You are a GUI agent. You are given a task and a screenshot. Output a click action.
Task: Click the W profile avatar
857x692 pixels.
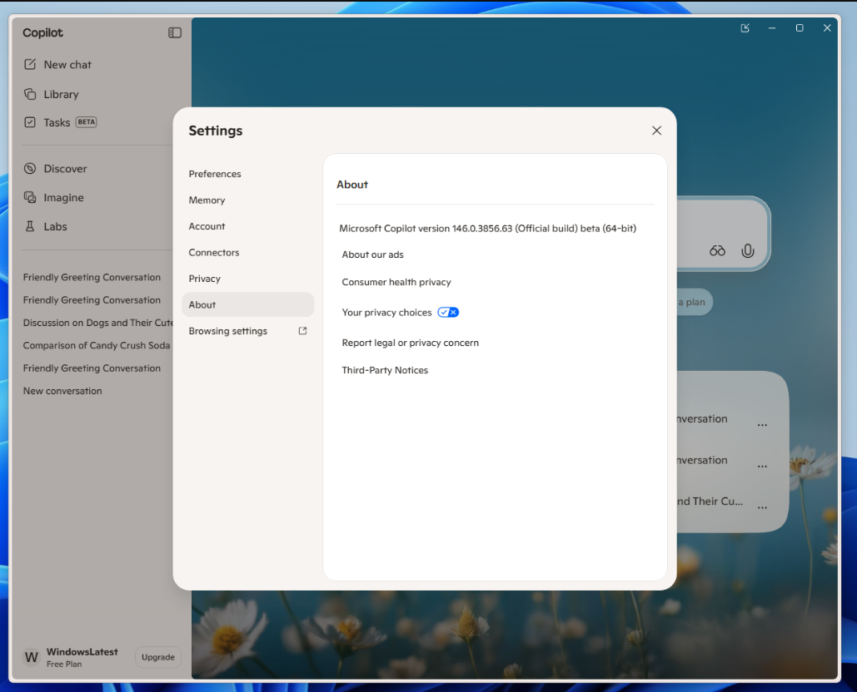click(32, 657)
